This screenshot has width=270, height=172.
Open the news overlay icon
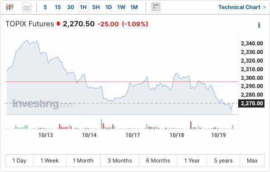click(156, 7)
